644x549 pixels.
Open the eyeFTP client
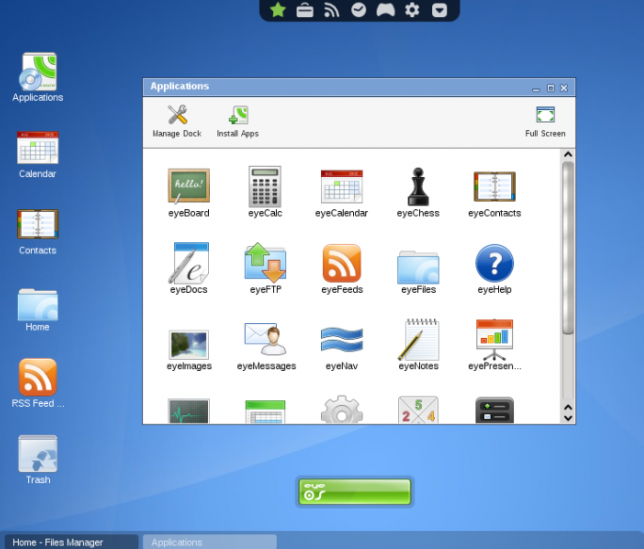pos(266,265)
